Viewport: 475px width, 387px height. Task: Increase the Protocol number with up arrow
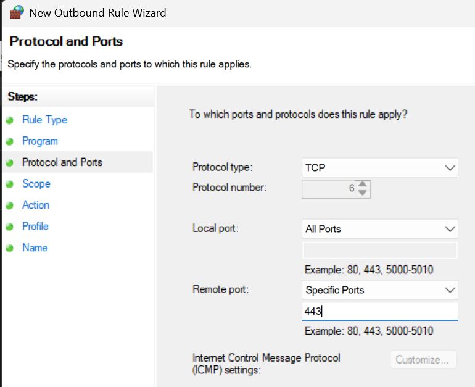(x=363, y=184)
